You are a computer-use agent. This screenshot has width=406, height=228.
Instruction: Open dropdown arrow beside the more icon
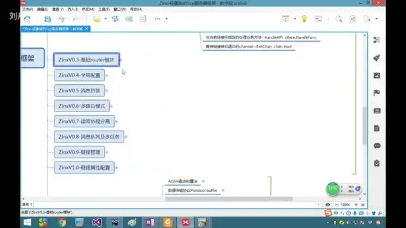(x=166, y=19)
